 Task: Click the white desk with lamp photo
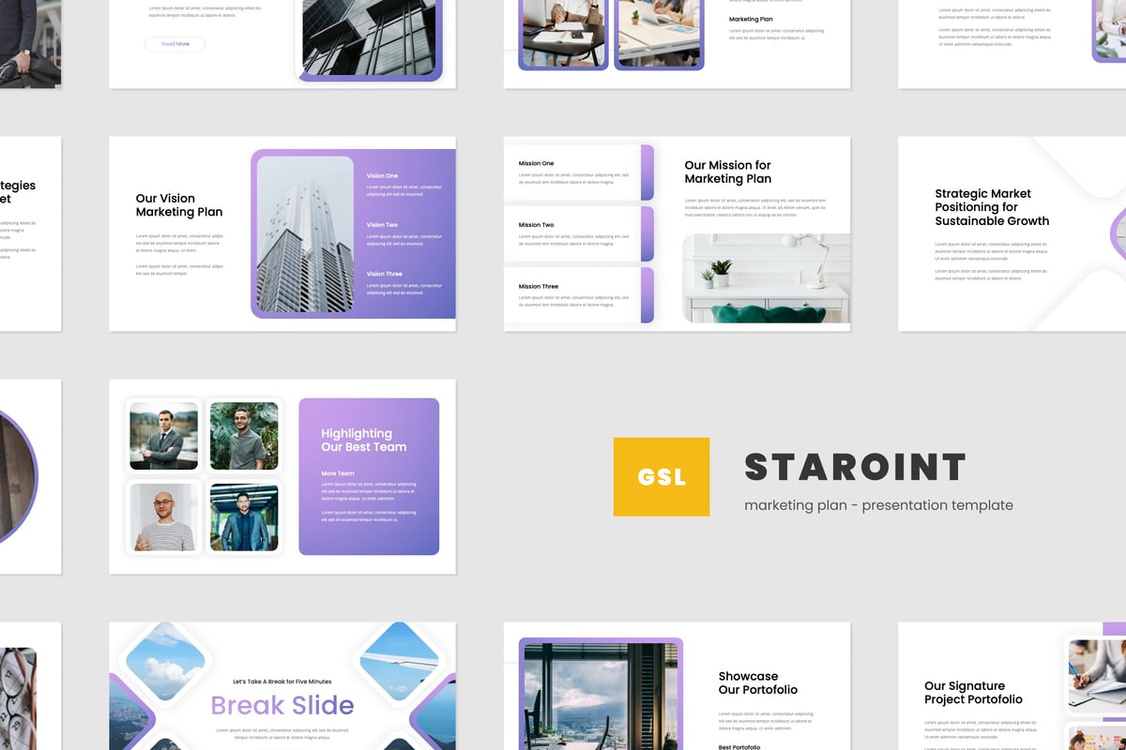[x=767, y=278]
